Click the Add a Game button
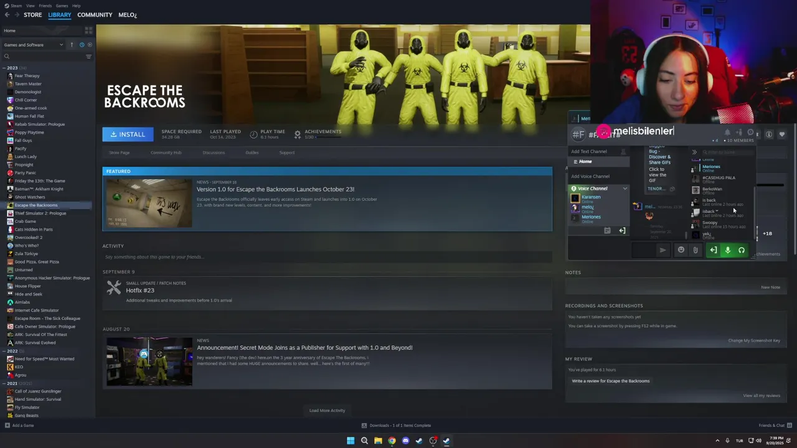Screen dimensions: 797x448 [x=19, y=426]
